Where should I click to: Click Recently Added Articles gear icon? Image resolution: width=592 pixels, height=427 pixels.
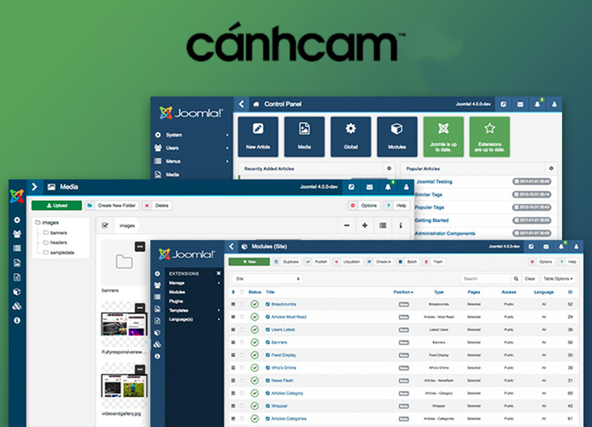pyautogui.click(x=389, y=169)
